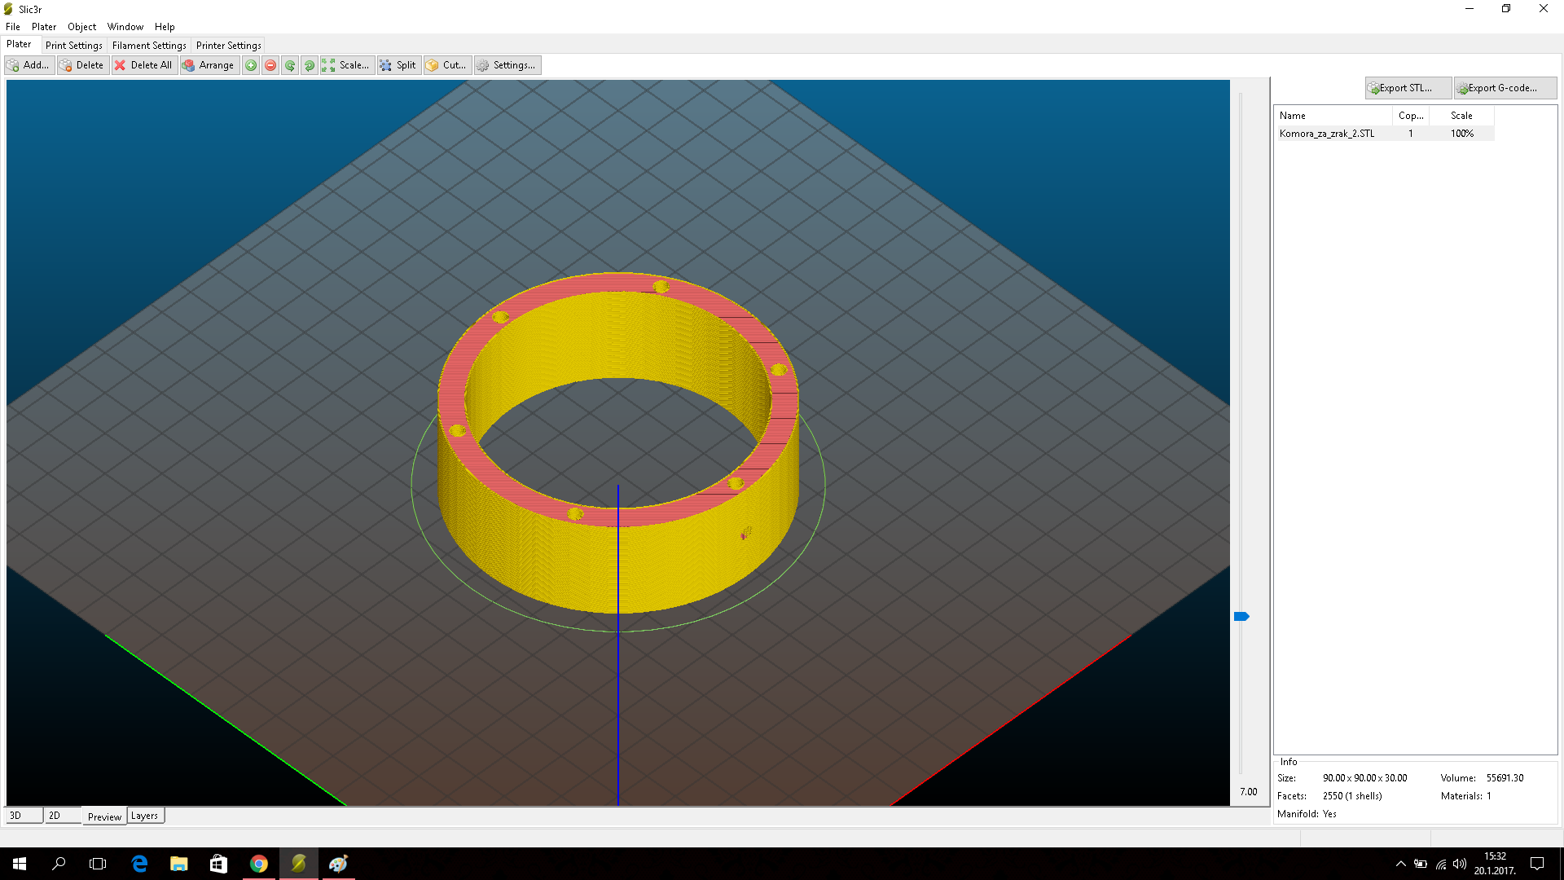Open the Object menu
The image size is (1564, 880).
[81, 27]
